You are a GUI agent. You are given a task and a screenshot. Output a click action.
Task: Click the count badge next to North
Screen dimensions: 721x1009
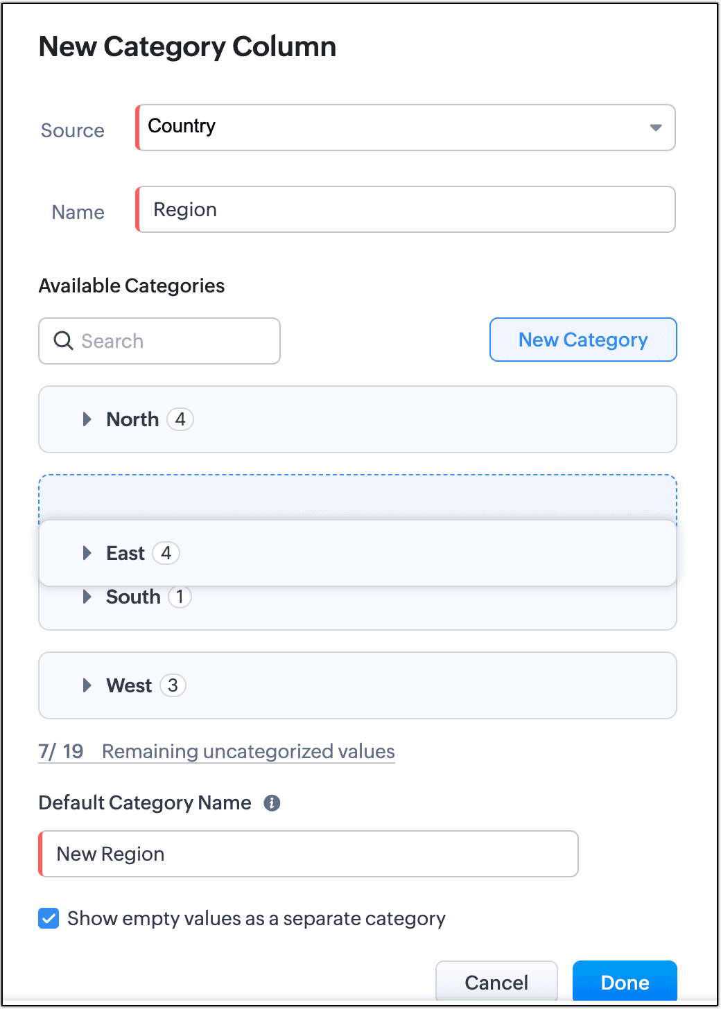tap(180, 419)
